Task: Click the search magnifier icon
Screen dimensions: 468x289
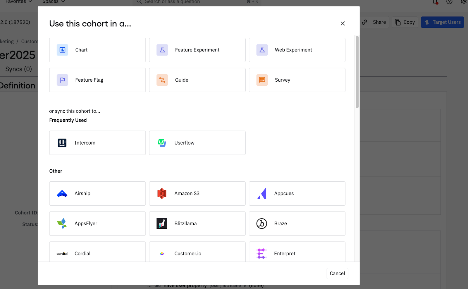Action: pyautogui.click(x=139, y=2)
